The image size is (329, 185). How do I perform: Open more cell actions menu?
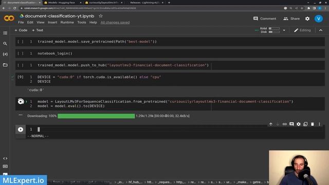[319, 124]
